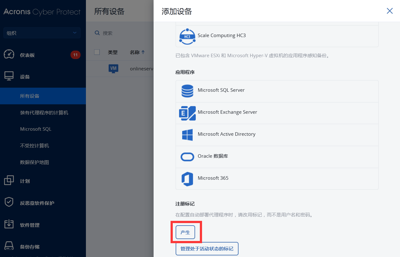Choose Microsoft Exchange Server application label
The image size is (400, 257).
[x=228, y=112]
